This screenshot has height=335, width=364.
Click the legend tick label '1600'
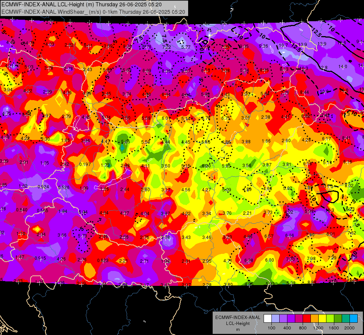(x=334, y=328)
